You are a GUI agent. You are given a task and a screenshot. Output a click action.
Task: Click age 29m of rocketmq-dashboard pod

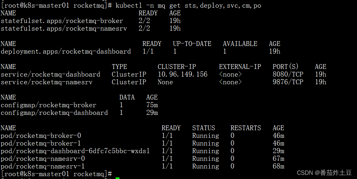pos(278,151)
